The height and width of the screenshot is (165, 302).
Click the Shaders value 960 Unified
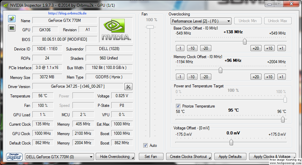(109, 58)
